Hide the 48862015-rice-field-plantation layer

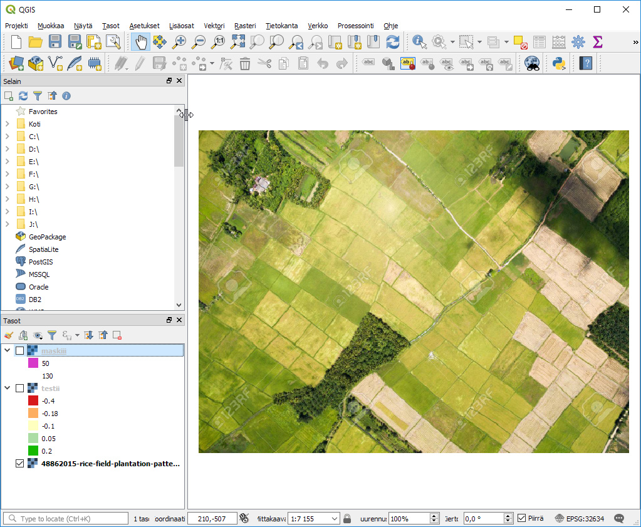tap(19, 464)
